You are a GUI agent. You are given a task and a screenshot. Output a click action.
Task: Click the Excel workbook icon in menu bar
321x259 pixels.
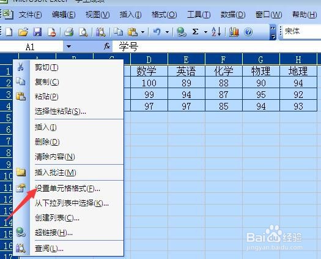pos(7,15)
